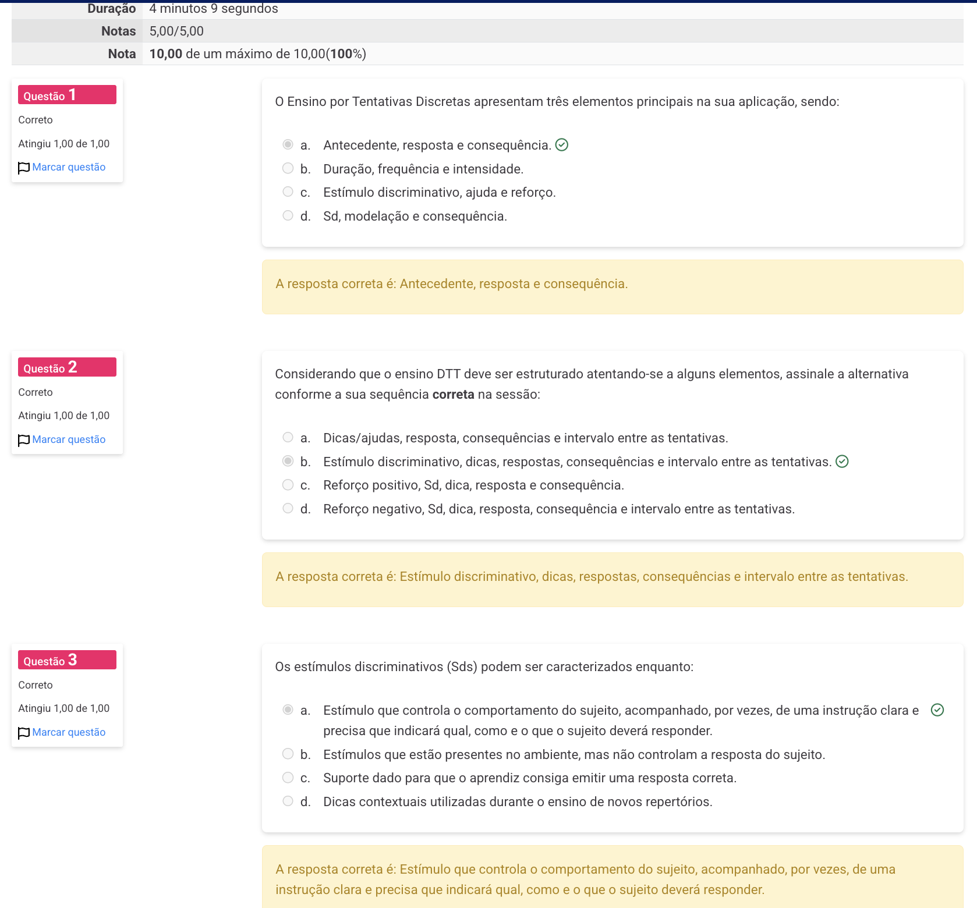Image resolution: width=977 pixels, height=908 pixels.
Task: Click the flag icon in Questão 3
Action: tap(24, 733)
